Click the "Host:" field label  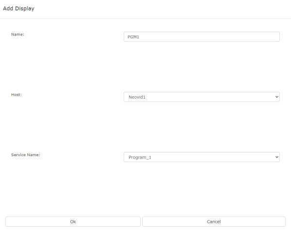(16, 95)
